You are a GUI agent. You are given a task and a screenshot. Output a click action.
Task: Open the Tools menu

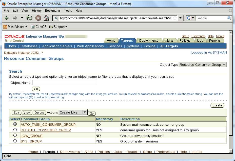pos(68,10)
